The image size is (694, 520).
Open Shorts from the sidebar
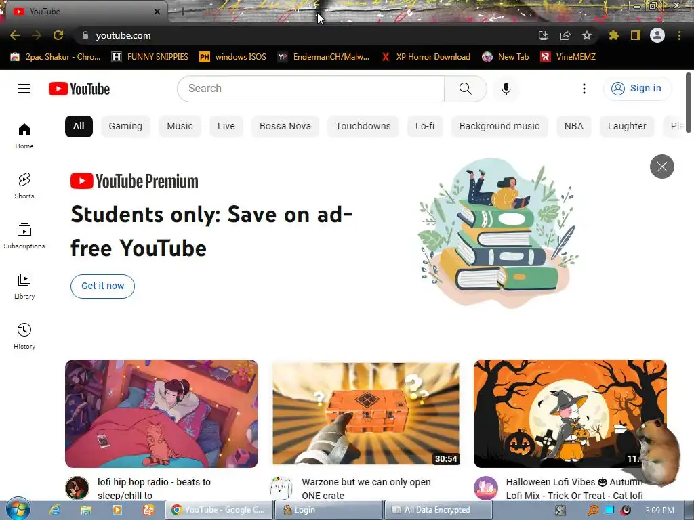pos(24,186)
